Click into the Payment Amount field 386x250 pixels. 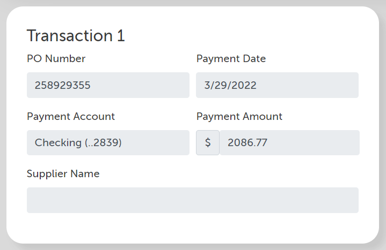[x=289, y=143]
